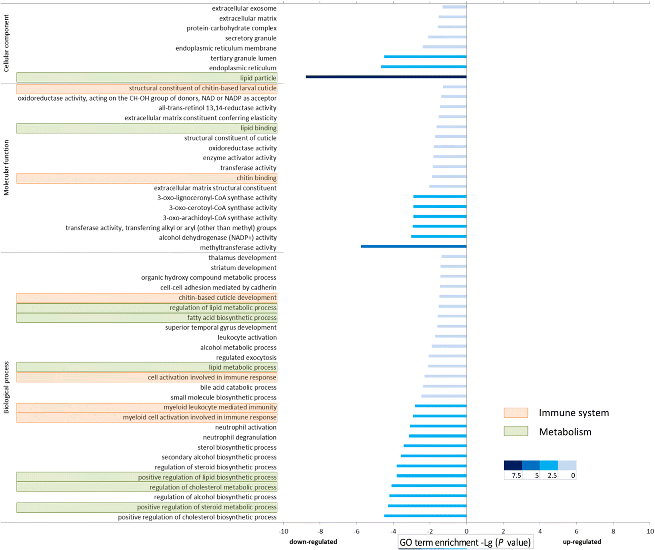Click 'positive regulation of cholesterol biosynthetic process'
The image size is (655, 550).
click(x=197, y=517)
